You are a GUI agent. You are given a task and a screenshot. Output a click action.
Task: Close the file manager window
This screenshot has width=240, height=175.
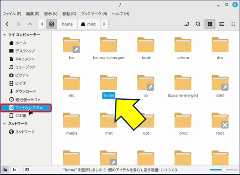pyautogui.click(x=235, y=4)
